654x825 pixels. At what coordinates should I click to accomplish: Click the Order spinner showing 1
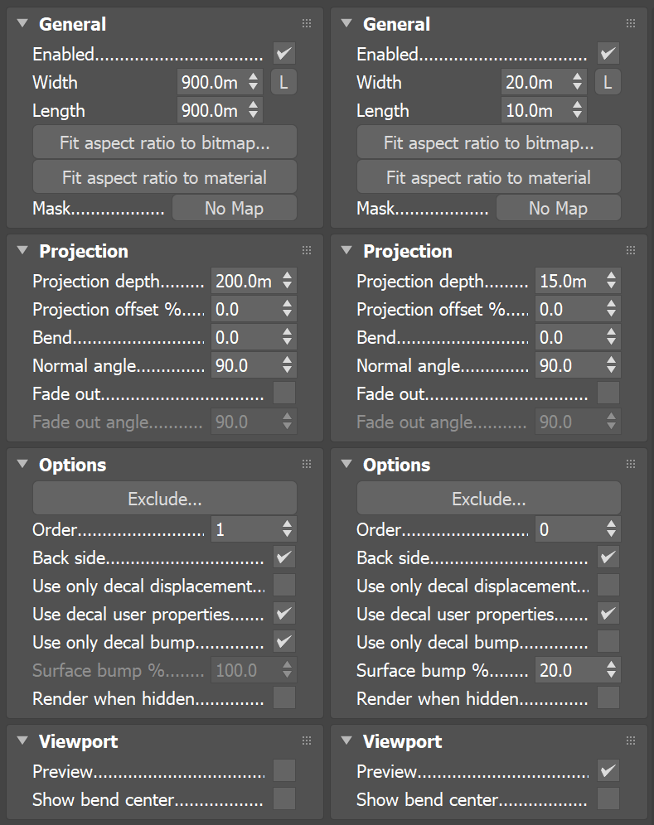tap(287, 528)
